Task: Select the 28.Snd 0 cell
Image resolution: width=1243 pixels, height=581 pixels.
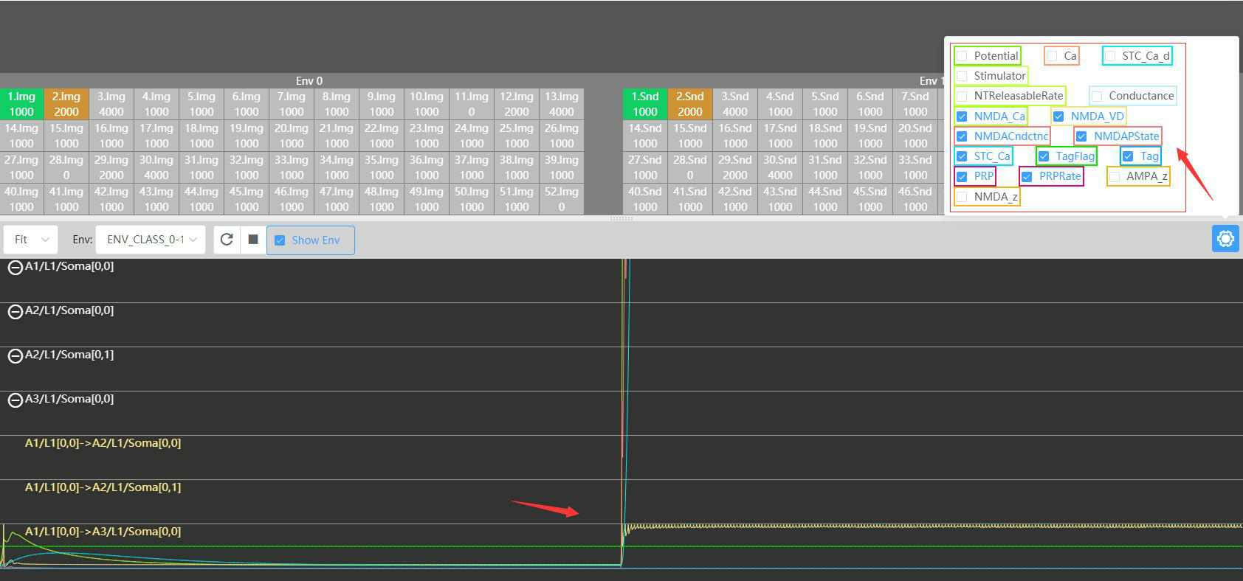Action: [x=690, y=167]
